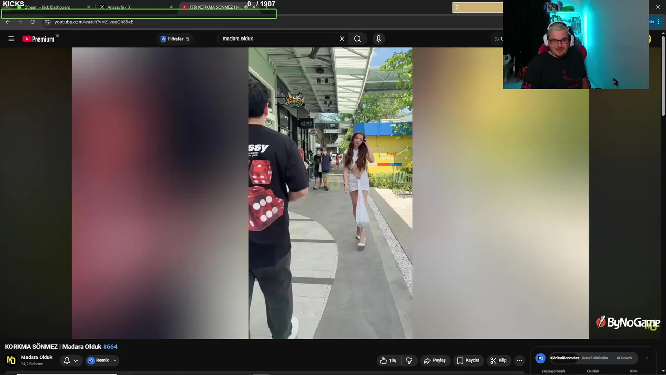Clear the search query with the X
This screenshot has width=666, height=375.
342,39
